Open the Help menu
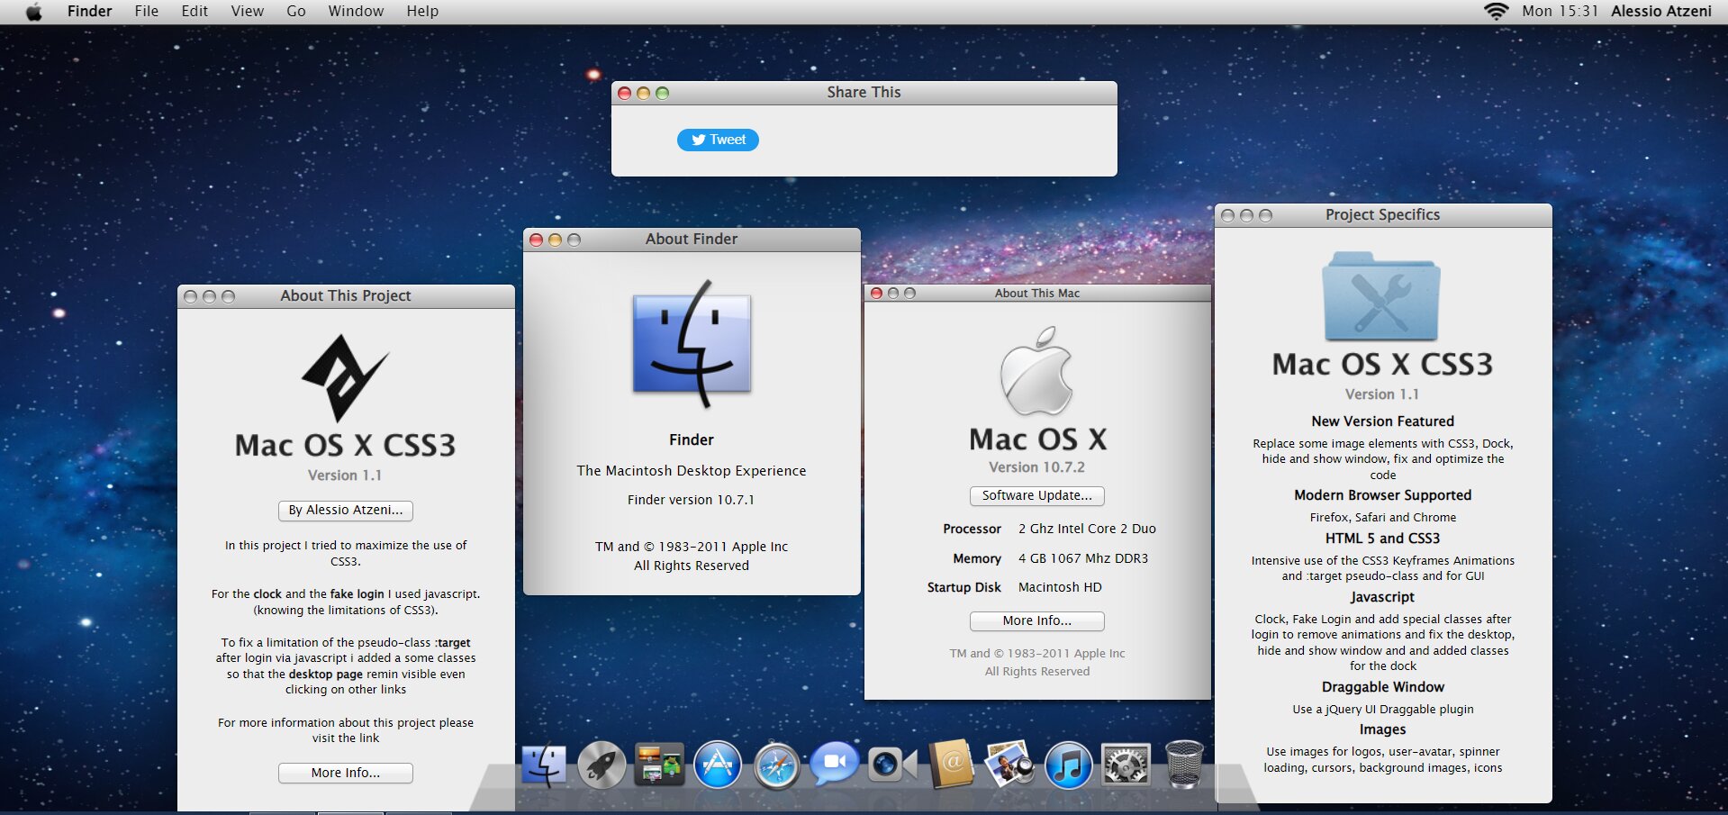 [x=422, y=12]
